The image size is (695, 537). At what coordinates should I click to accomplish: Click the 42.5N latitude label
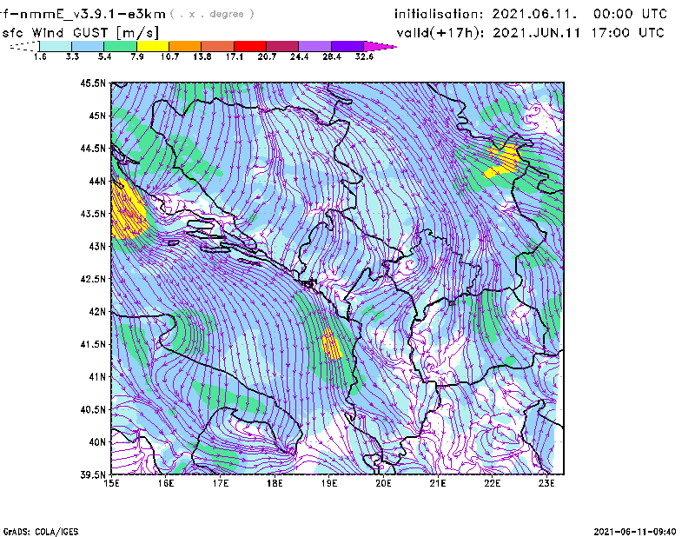(x=93, y=279)
